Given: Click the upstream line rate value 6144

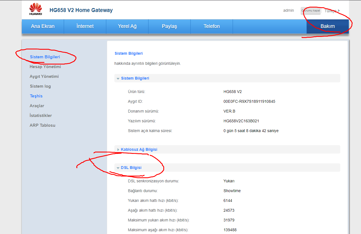Looking at the screenshot, I should [228, 200].
